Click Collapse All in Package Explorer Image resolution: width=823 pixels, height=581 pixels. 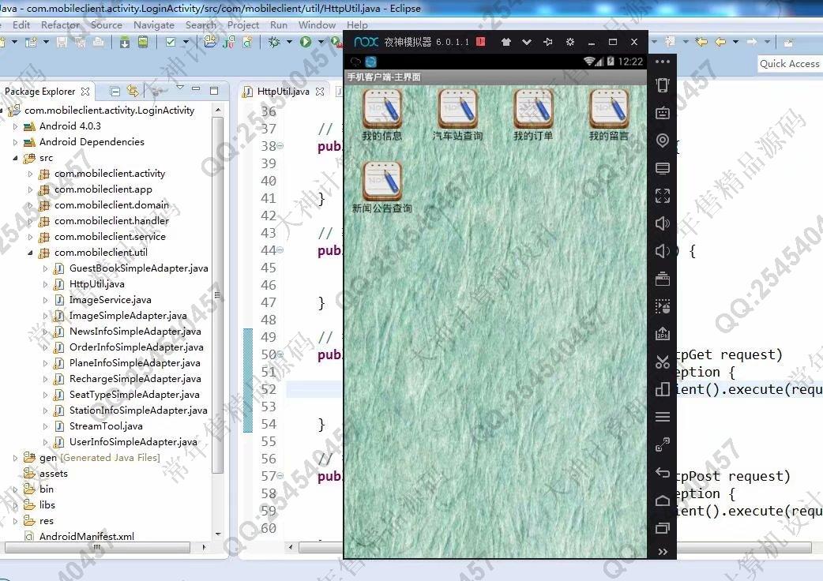(115, 92)
